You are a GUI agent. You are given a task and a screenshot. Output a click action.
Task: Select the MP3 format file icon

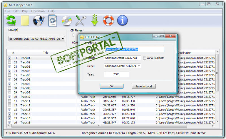[x=53, y=20]
